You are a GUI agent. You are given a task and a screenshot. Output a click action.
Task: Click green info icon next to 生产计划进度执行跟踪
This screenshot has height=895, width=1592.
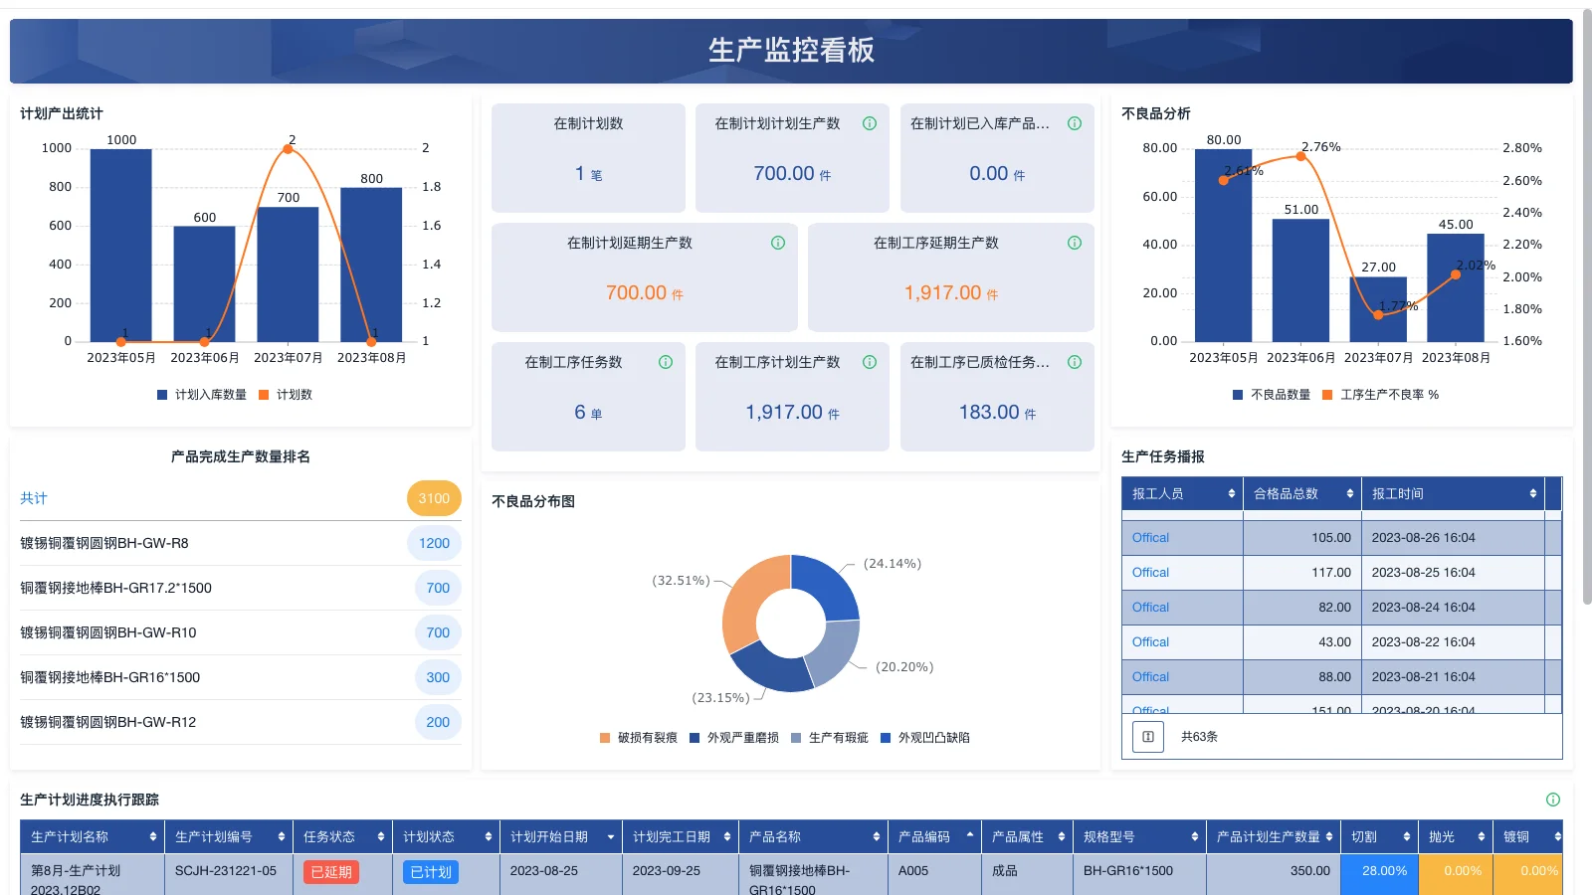(x=1551, y=799)
